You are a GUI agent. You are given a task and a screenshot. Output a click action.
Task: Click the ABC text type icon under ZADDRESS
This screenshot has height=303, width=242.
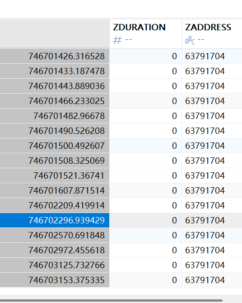(190, 40)
